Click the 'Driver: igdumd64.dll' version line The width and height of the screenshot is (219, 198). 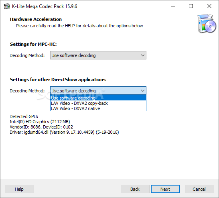[x=64, y=132]
